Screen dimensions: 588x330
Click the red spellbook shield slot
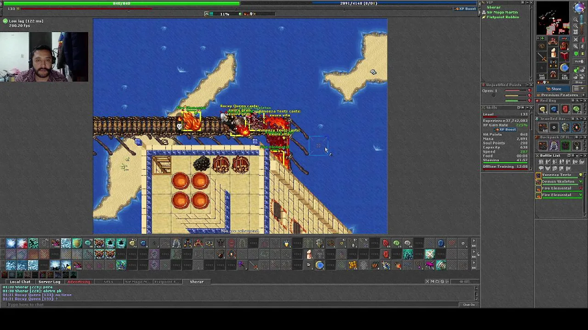click(x=564, y=56)
